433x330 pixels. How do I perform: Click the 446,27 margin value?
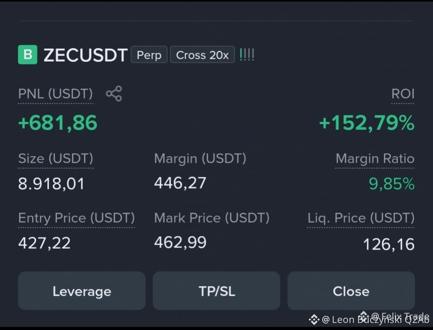[180, 183]
